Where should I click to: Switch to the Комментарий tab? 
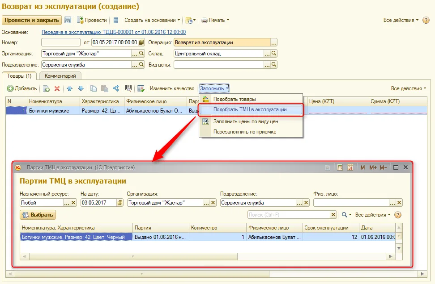pos(60,76)
